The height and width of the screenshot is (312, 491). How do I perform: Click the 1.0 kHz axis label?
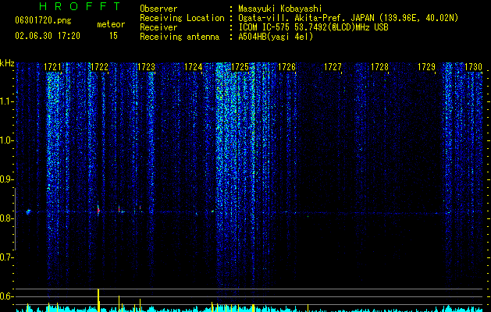(x=6, y=140)
